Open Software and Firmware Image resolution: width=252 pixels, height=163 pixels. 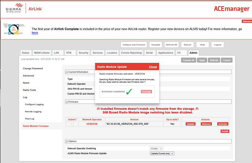134,45
